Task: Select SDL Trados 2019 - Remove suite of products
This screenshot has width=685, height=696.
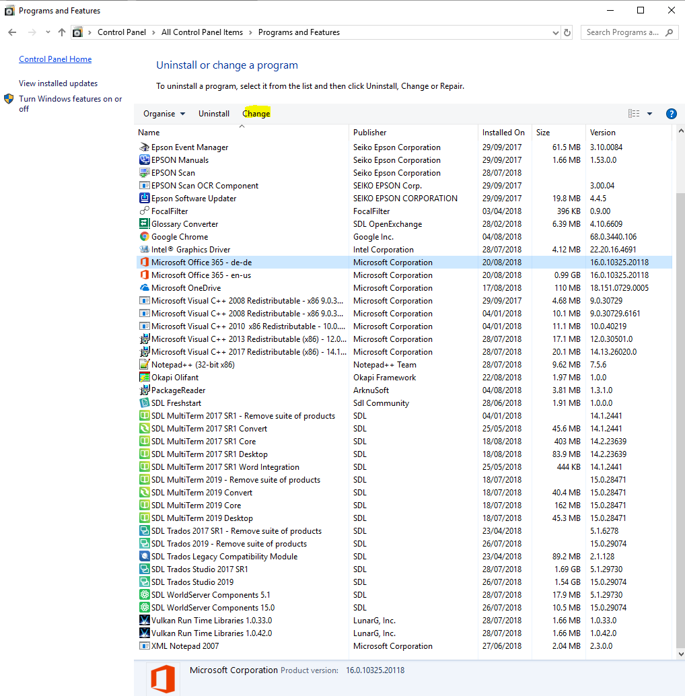Action: coord(404,544)
